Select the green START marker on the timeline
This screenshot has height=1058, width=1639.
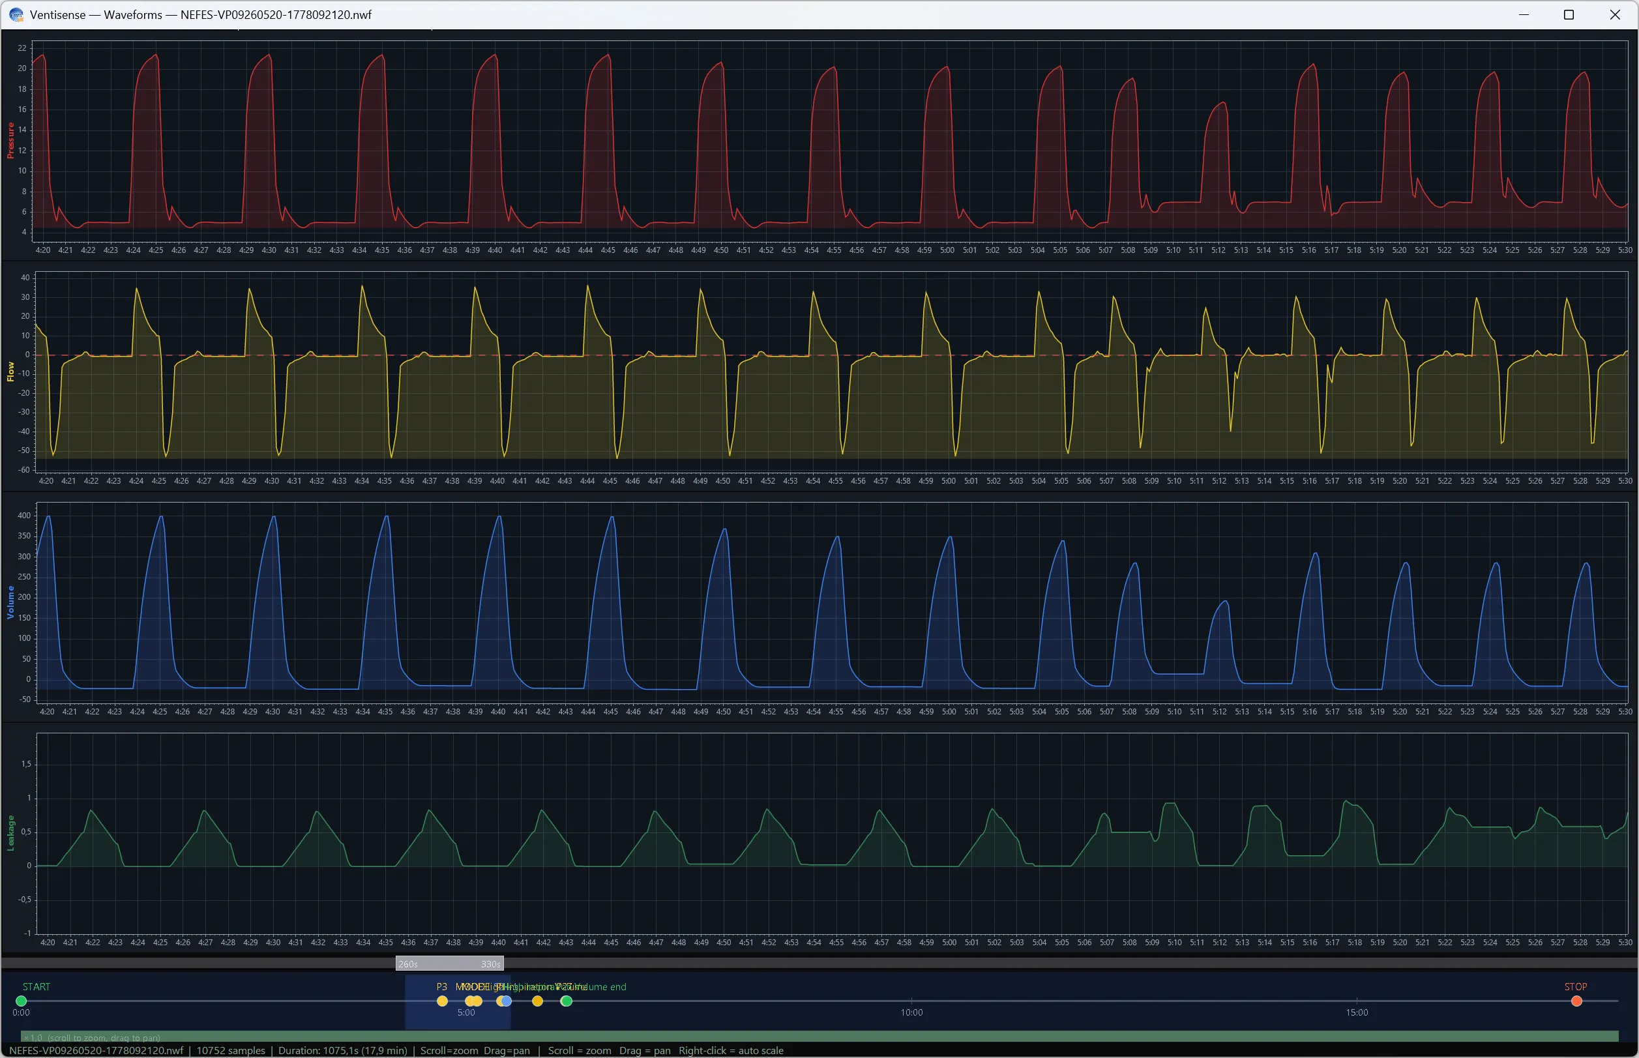coord(22,1001)
